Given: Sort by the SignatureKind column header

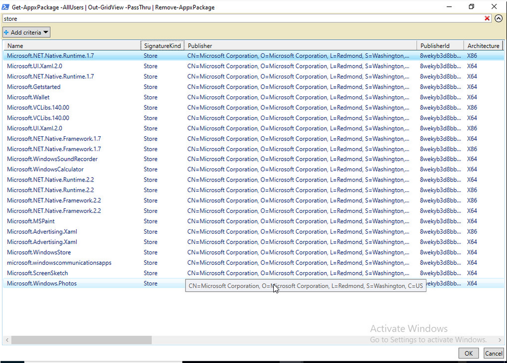Looking at the screenshot, I should (x=162, y=46).
